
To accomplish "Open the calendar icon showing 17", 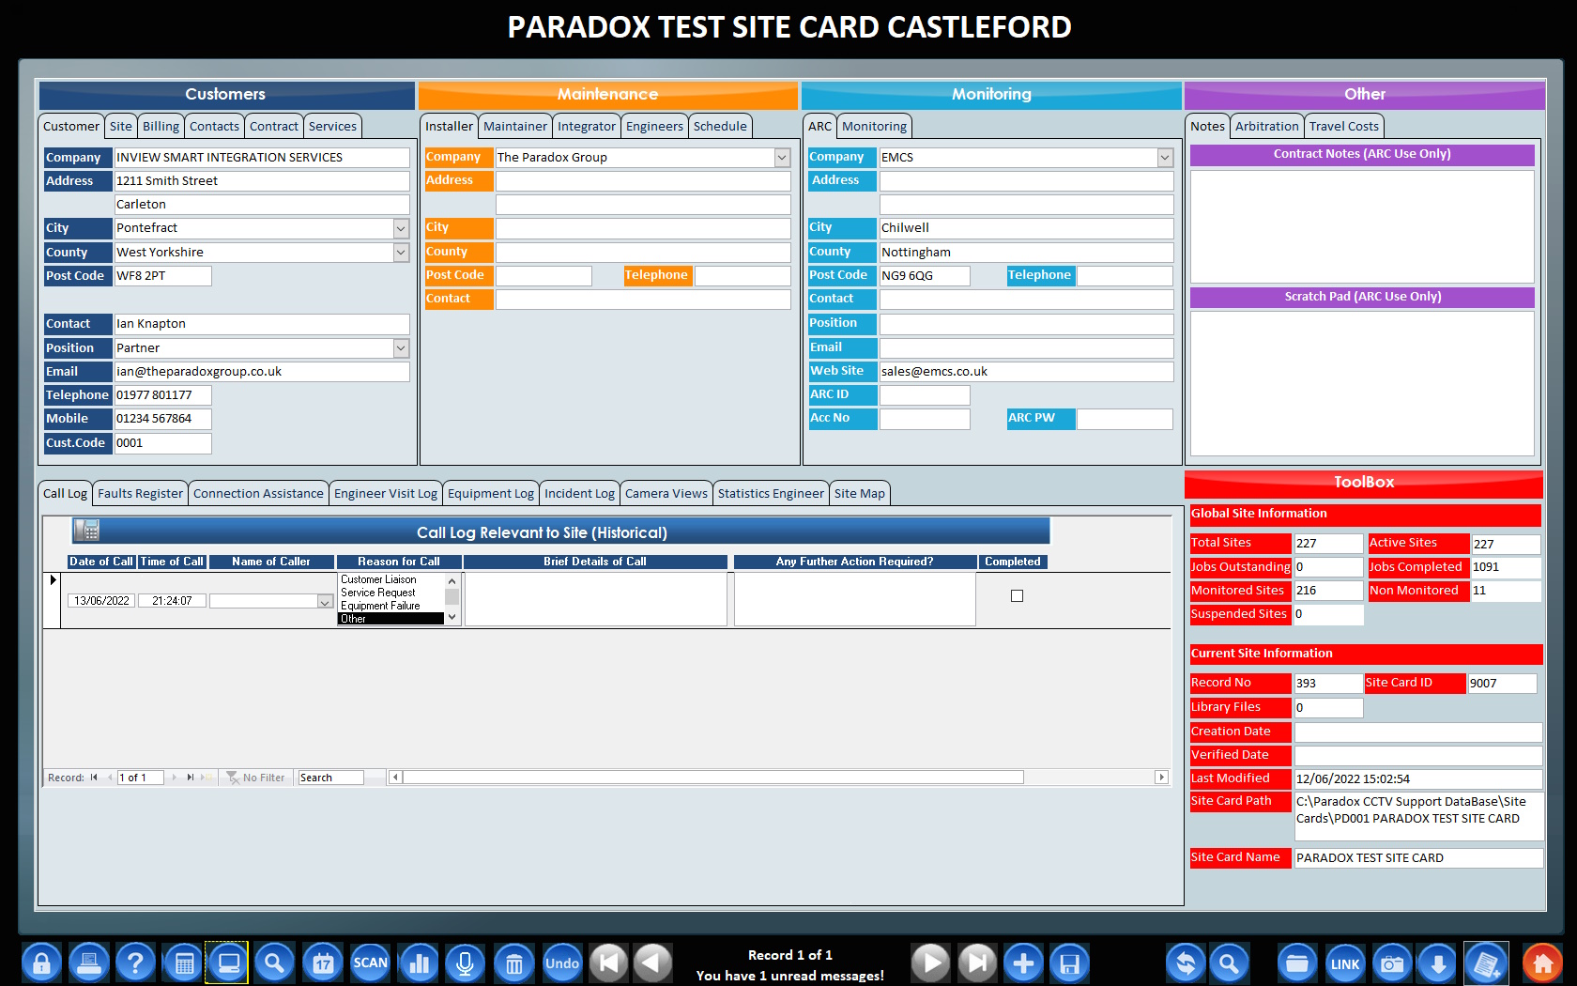I will (323, 963).
